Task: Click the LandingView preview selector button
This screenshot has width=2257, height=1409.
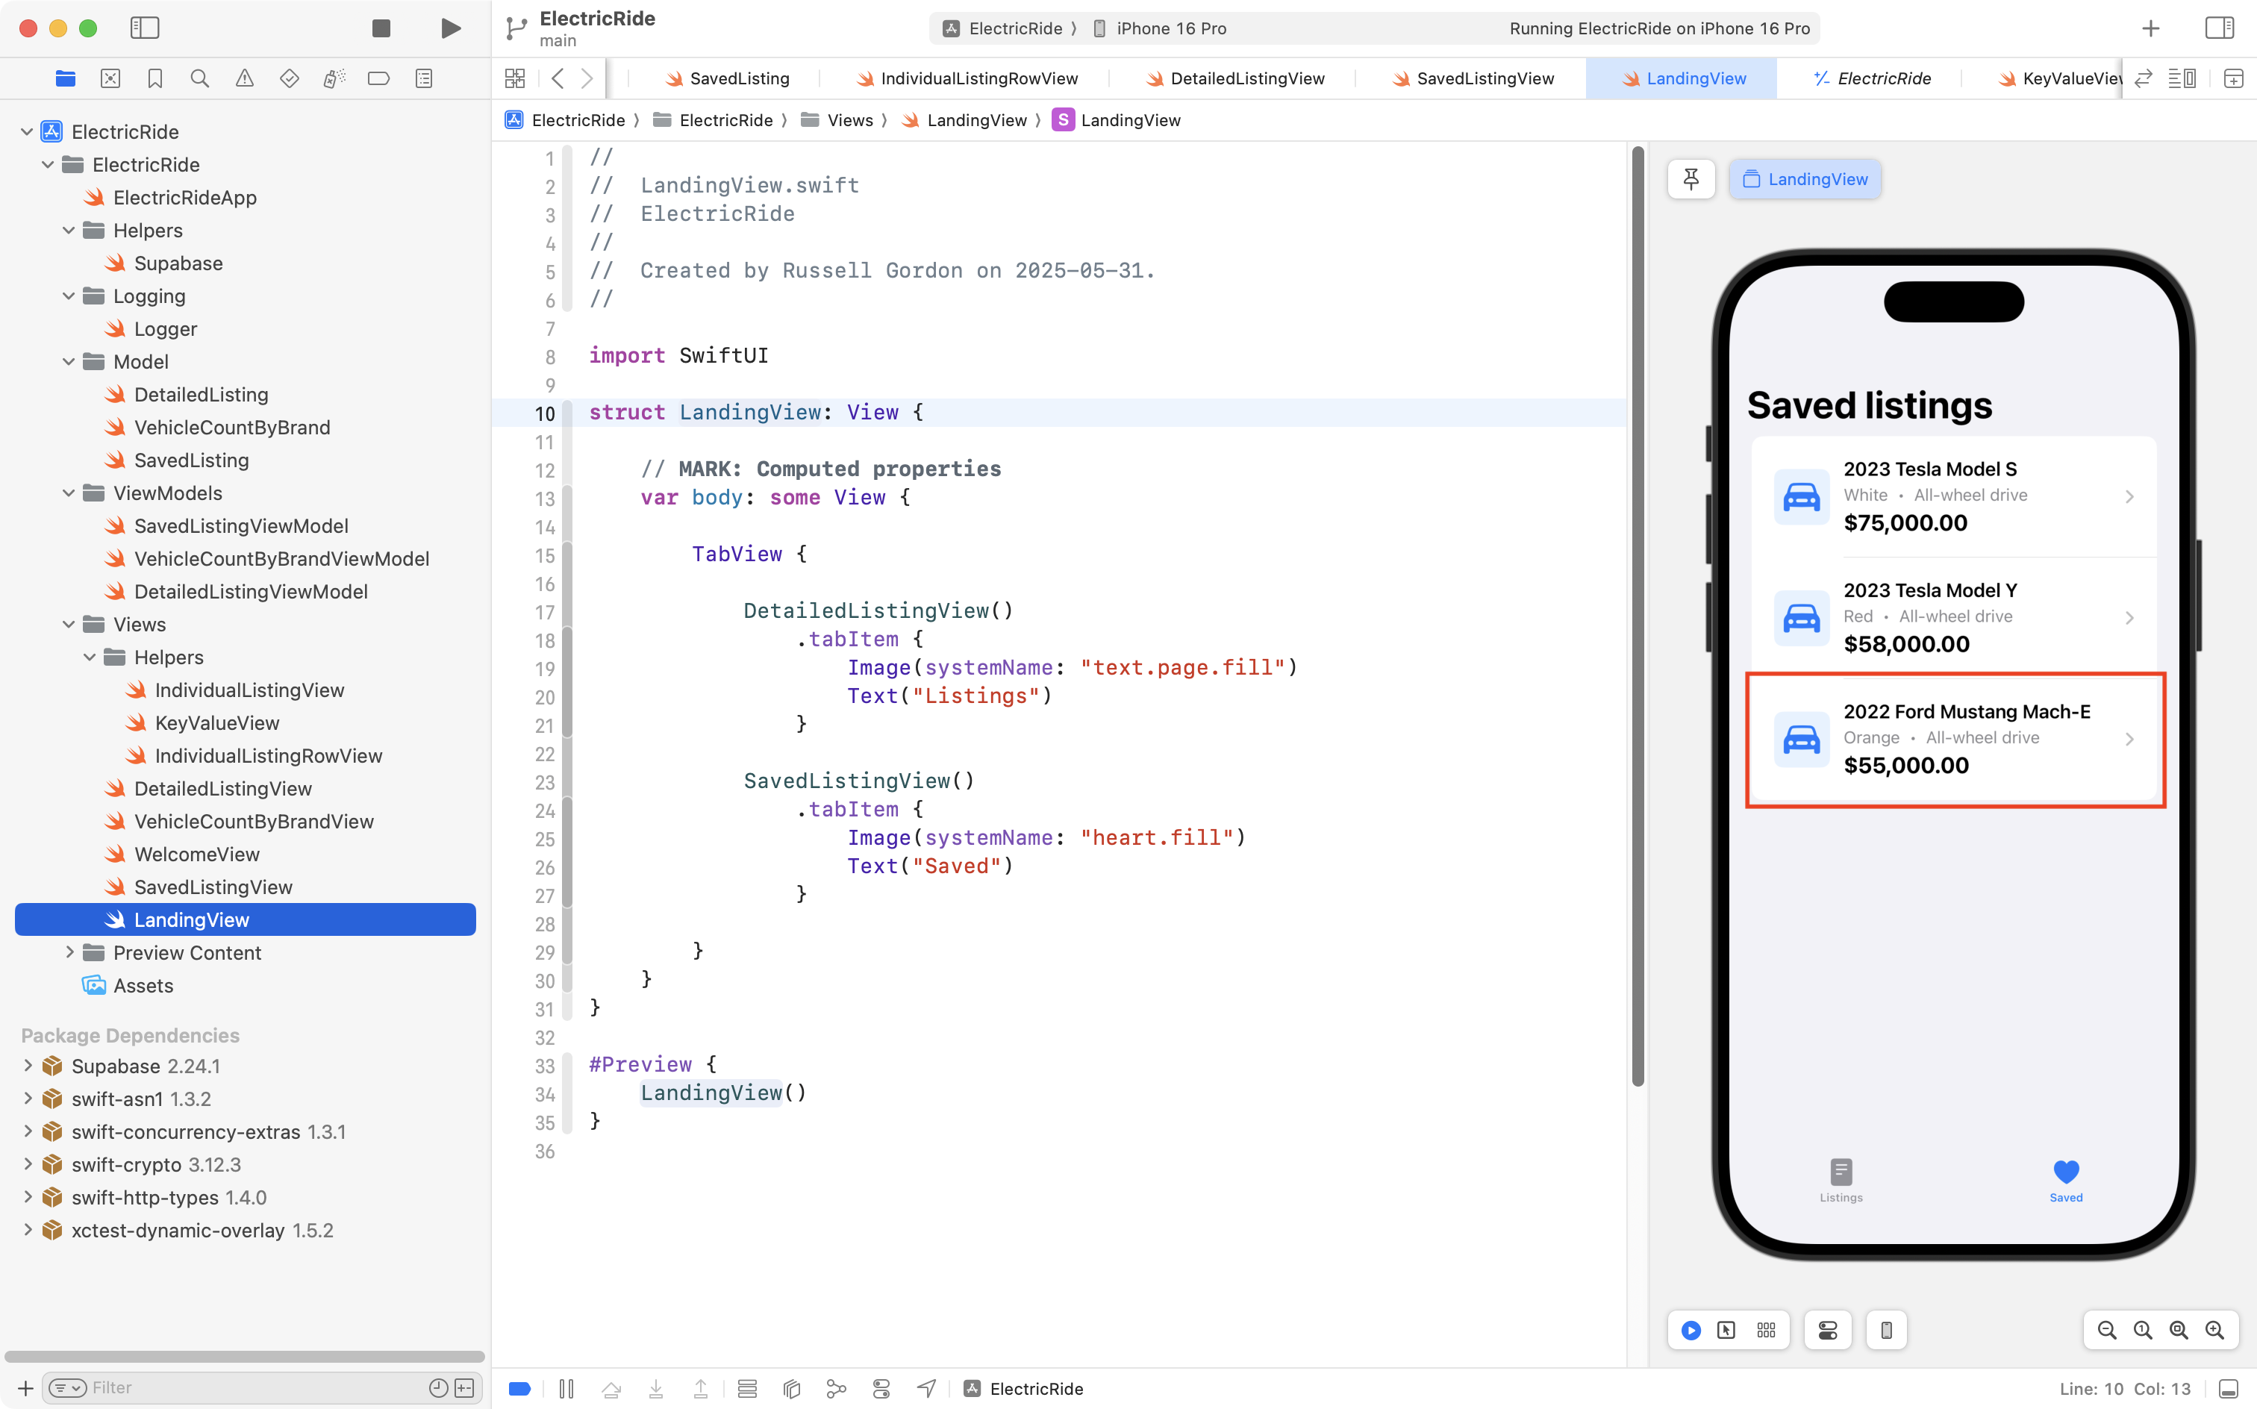Action: pyautogui.click(x=1804, y=179)
